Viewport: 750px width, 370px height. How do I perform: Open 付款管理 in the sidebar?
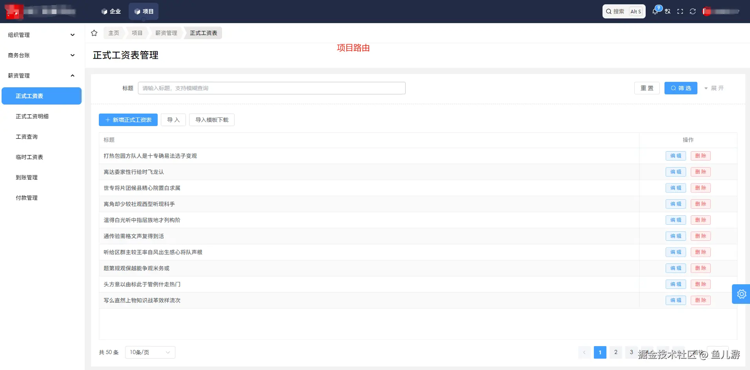coord(42,198)
